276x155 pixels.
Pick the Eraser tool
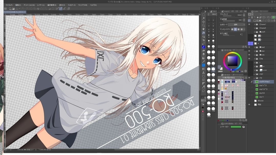(x=203, y=54)
